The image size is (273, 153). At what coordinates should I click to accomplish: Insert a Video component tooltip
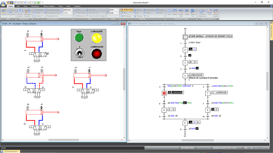point(187,12)
